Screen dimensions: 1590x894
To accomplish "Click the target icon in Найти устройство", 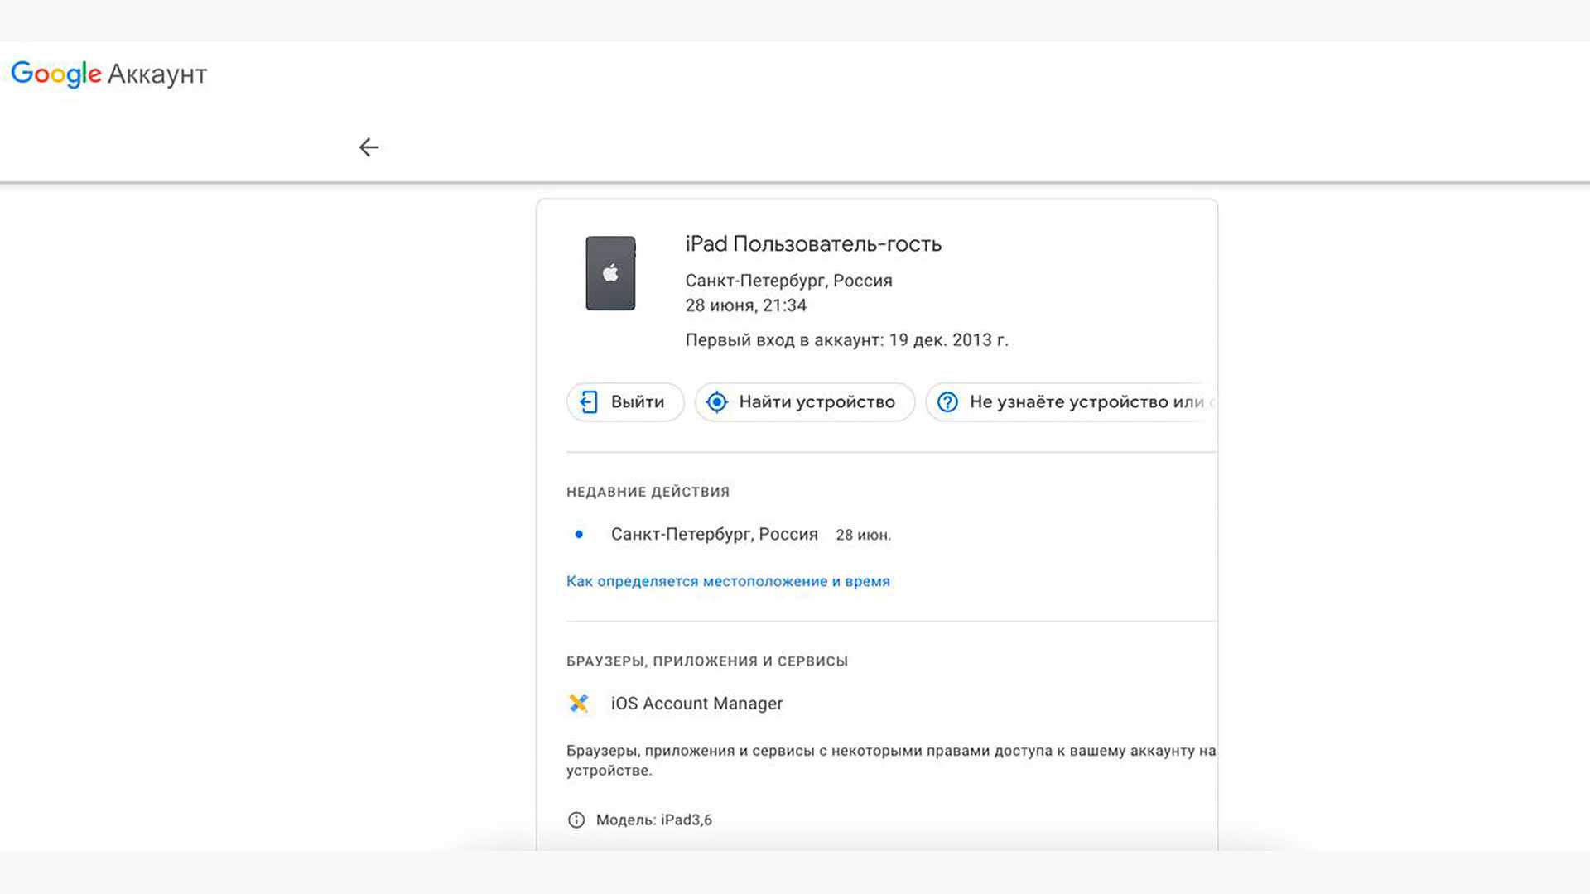I will coord(716,402).
